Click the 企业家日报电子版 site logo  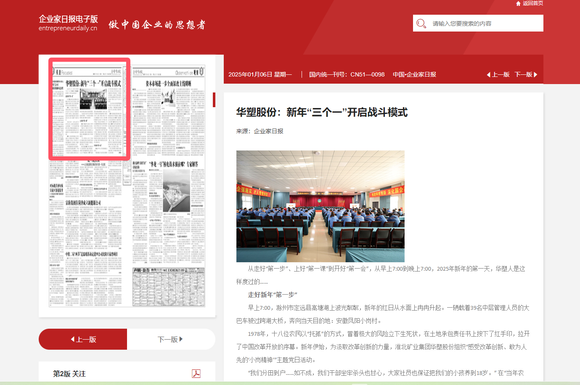[x=68, y=23]
